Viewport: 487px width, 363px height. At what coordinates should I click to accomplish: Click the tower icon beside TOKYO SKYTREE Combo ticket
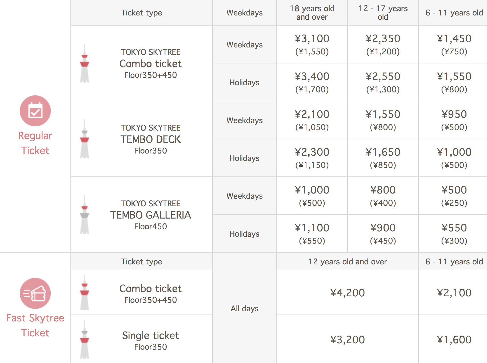tap(85, 63)
